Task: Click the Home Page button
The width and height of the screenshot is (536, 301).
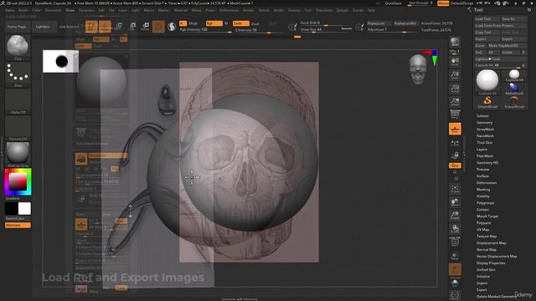Action: [x=17, y=27]
